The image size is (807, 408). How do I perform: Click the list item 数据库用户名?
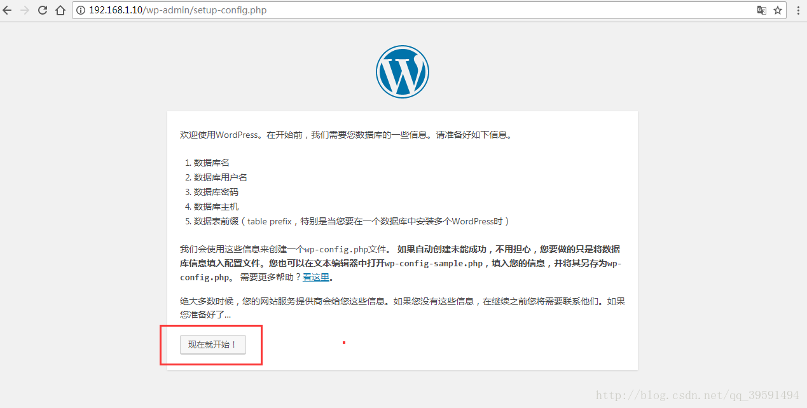[x=221, y=177]
